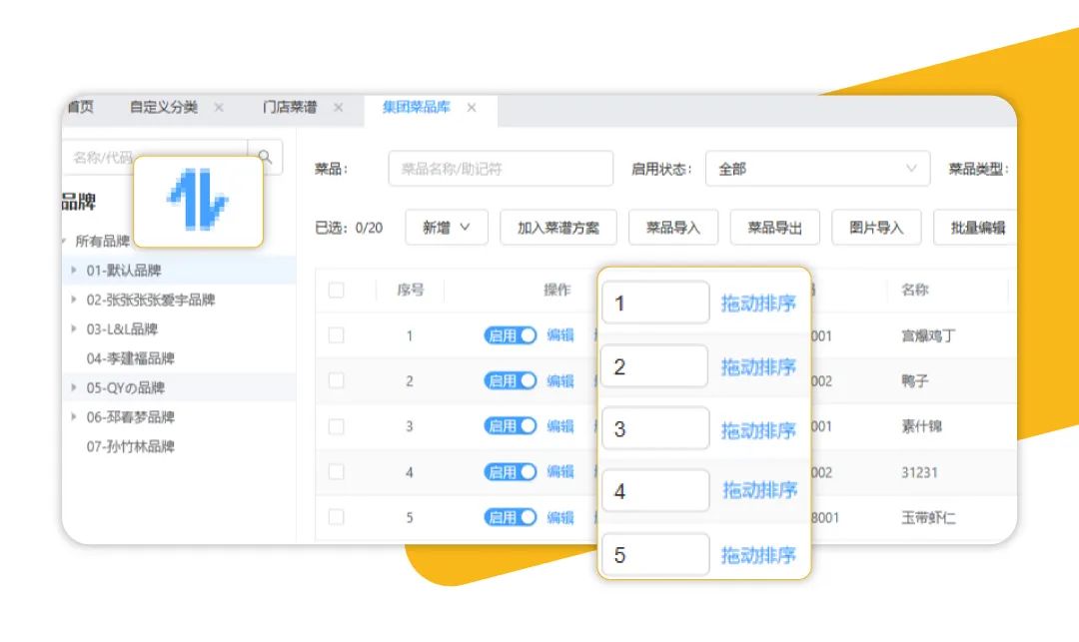This screenshot has height=642, width=1079.
Task: Click the blue sort arrows icon
Action: (x=198, y=201)
